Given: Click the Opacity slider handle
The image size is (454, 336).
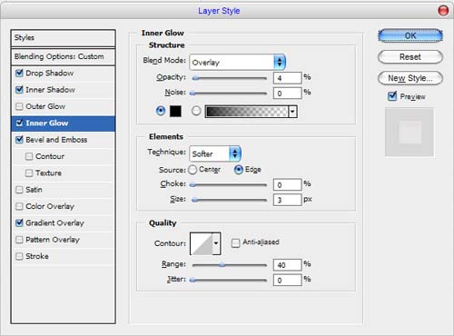Looking at the screenshot, I should (x=196, y=78).
